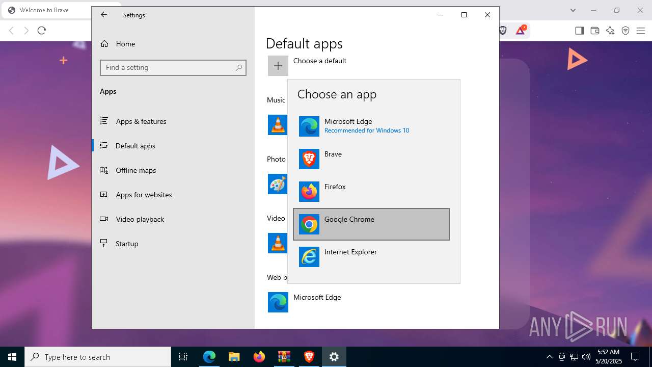Click taskbar search box
This screenshot has height=367, width=652.
click(x=98, y=357)
